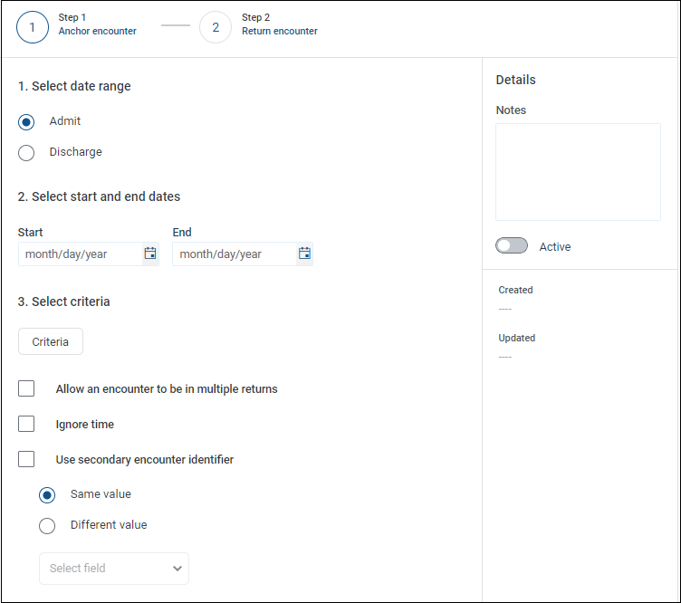Open the End date calendar picker icon
681x603 pixels.
pos(305,254)
